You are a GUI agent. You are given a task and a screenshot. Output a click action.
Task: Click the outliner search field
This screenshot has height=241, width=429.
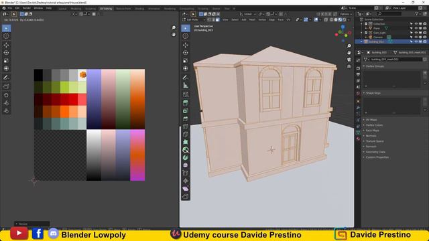pos(389,13)
